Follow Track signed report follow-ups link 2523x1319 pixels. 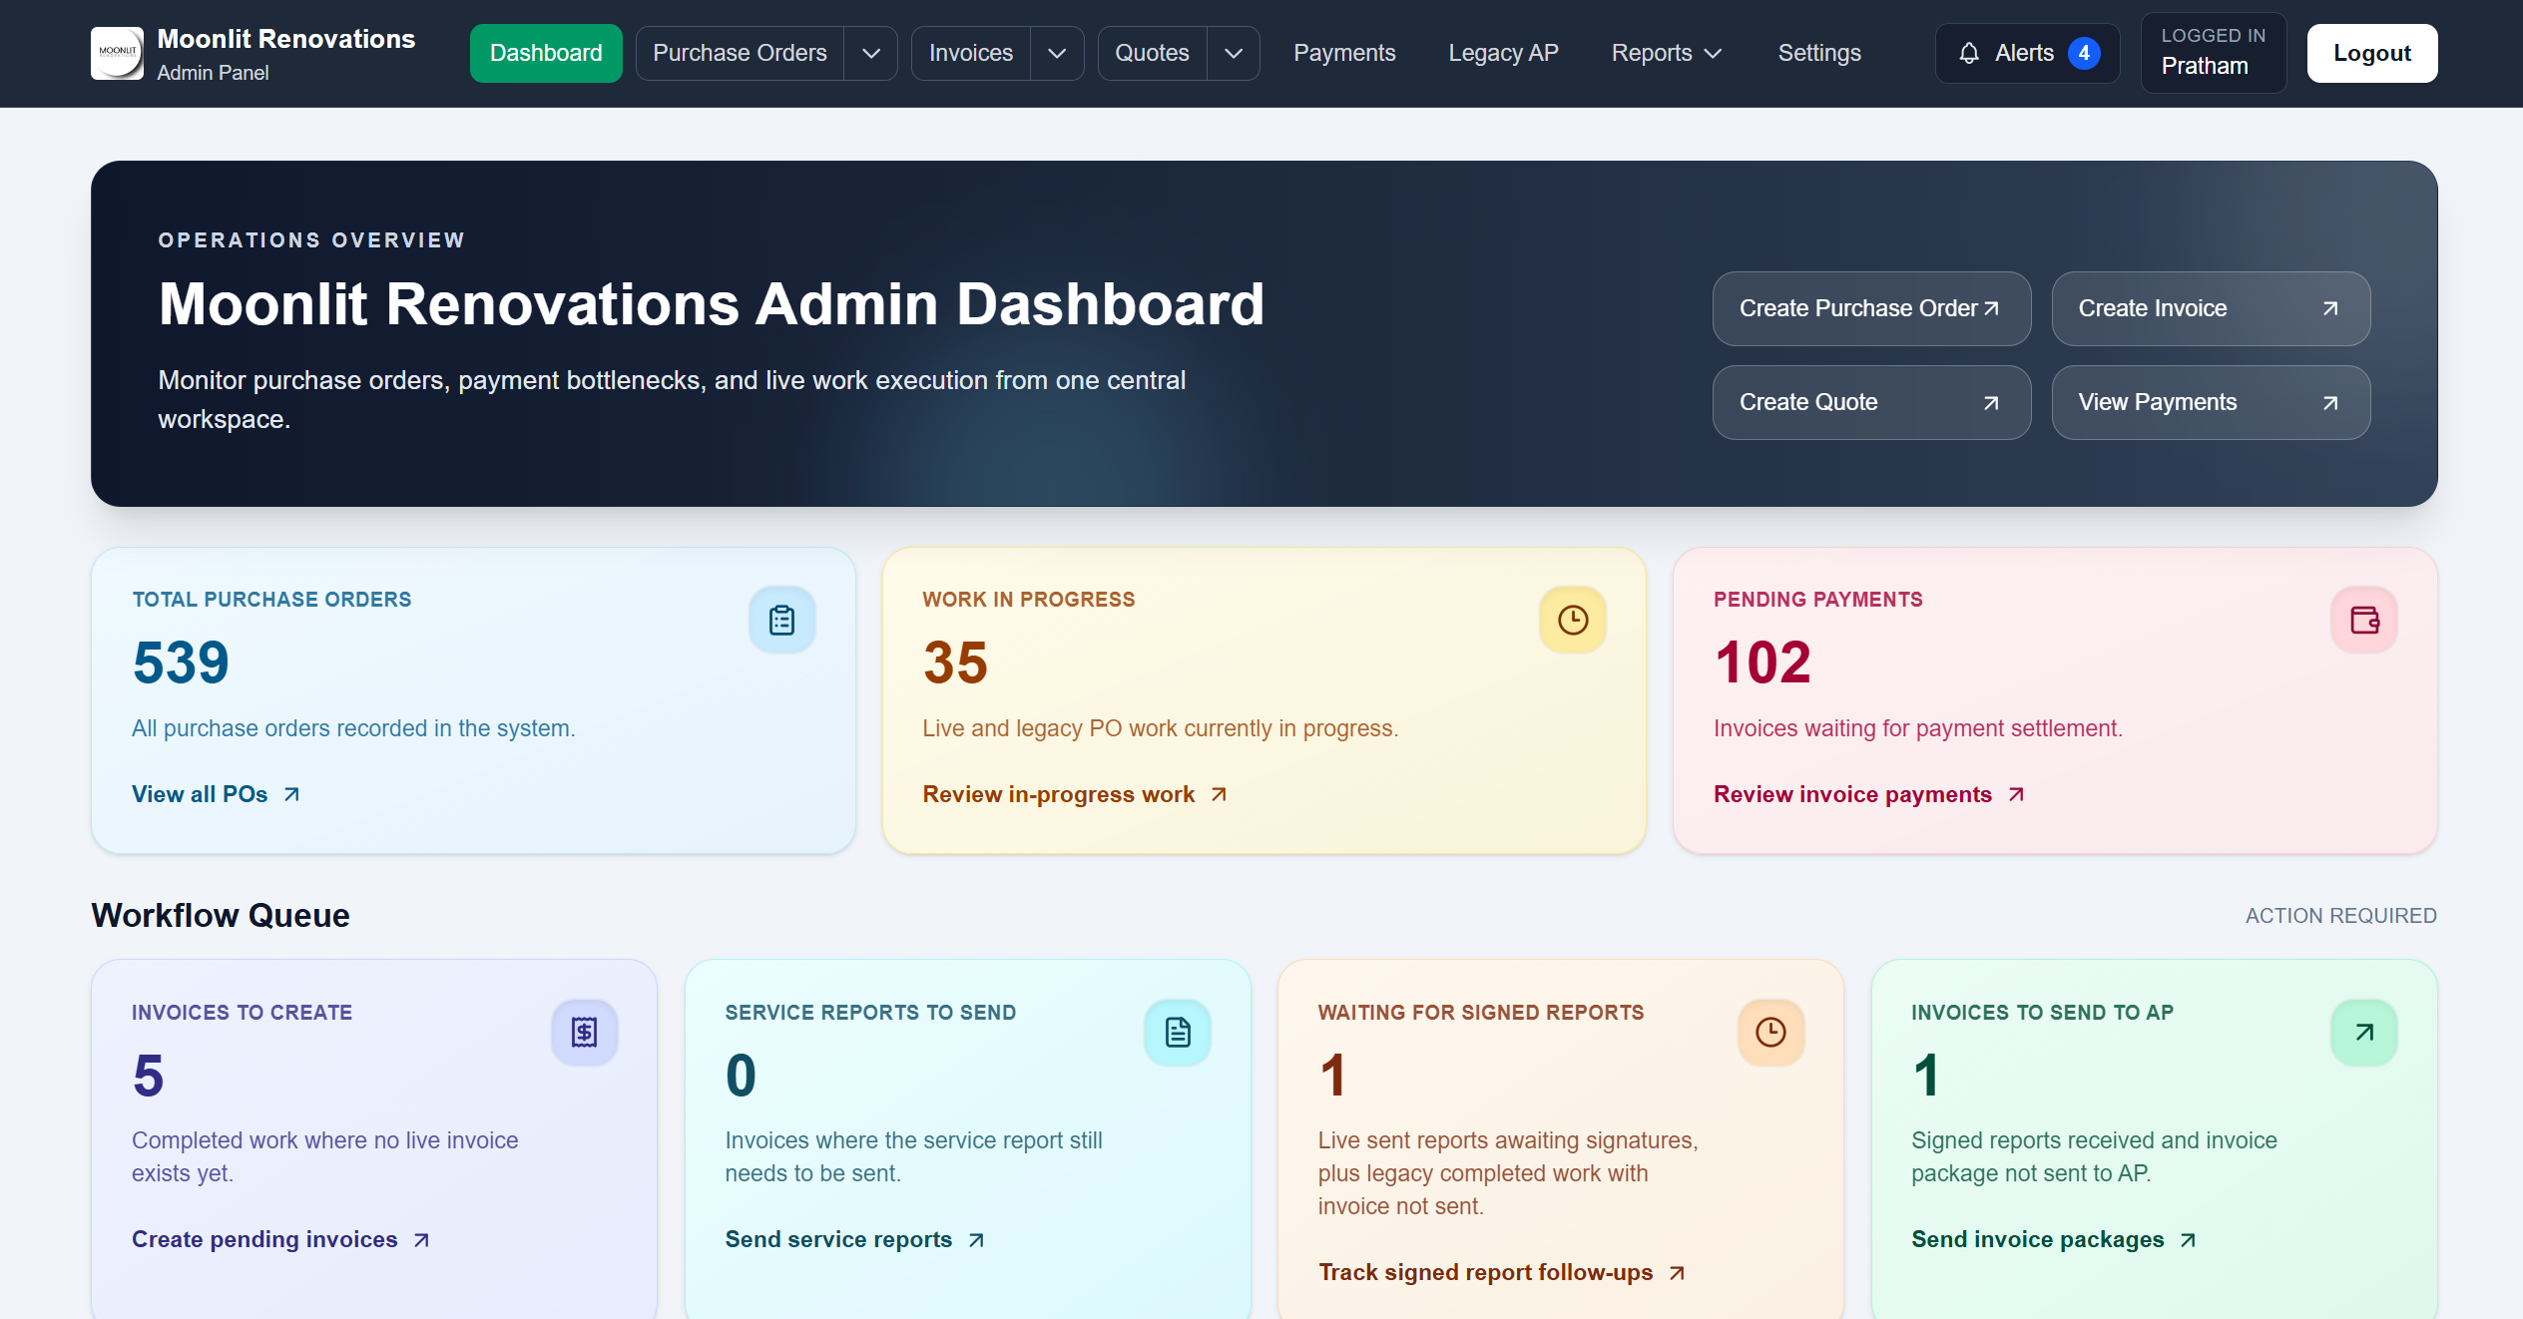tap(1502, 1272)
